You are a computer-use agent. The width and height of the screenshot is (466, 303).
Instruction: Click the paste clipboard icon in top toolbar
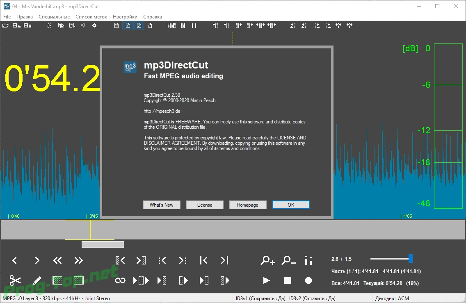(x=72, y=25)
